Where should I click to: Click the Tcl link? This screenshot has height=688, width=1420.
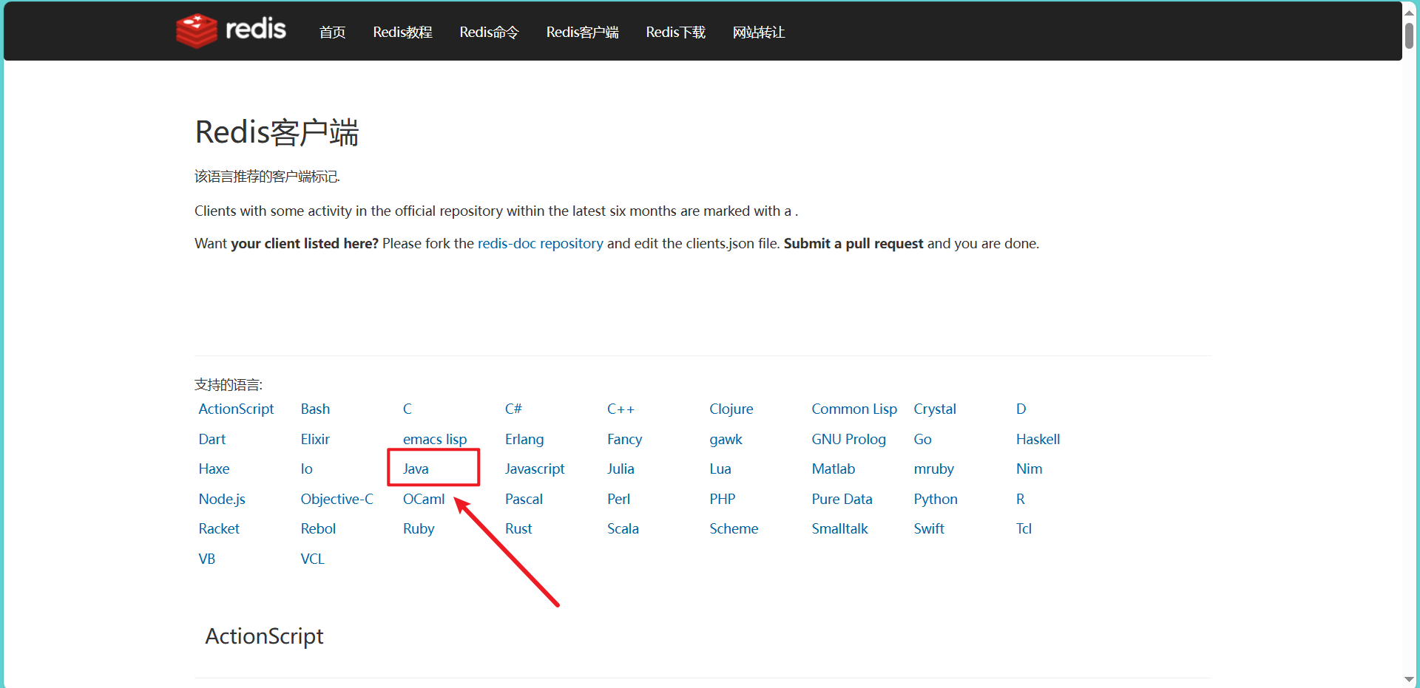pos(1024,529)
